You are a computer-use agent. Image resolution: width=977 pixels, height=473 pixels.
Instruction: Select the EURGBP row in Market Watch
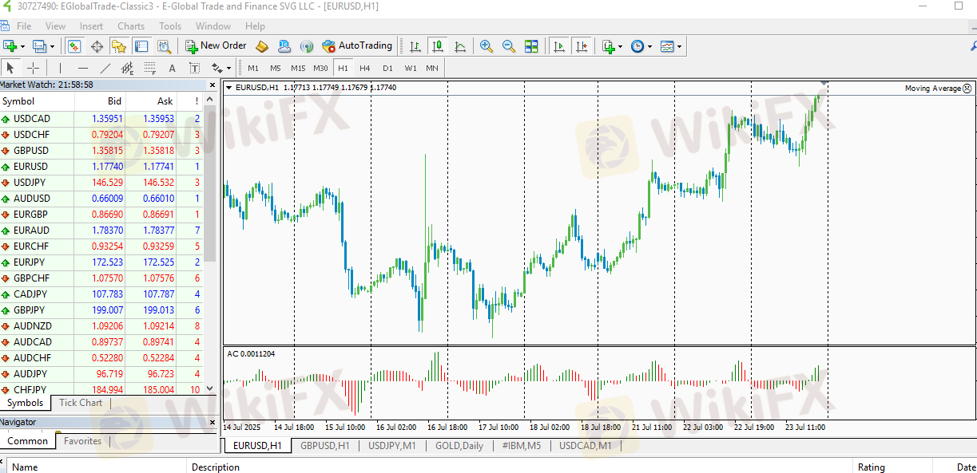click(x=101, y=215)
